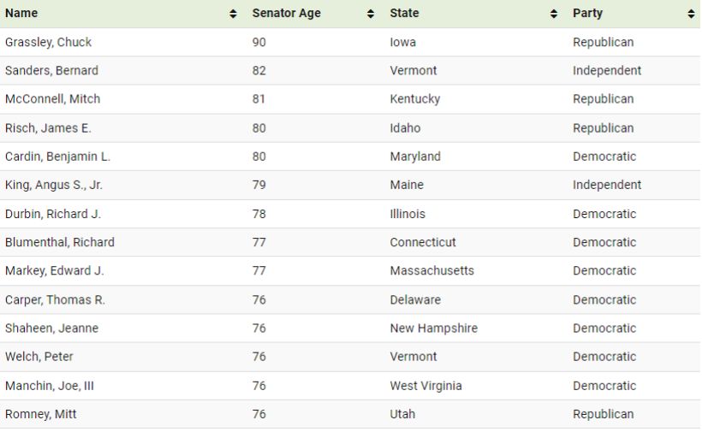Click the sort arrows beside Senator Age
This screenshot has width=702, height=432.
pos(370,14)
